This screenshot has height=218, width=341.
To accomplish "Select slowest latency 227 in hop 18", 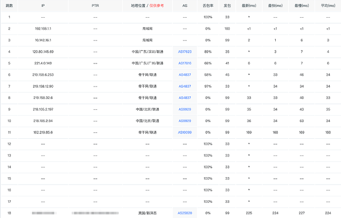I will point(301,213).
